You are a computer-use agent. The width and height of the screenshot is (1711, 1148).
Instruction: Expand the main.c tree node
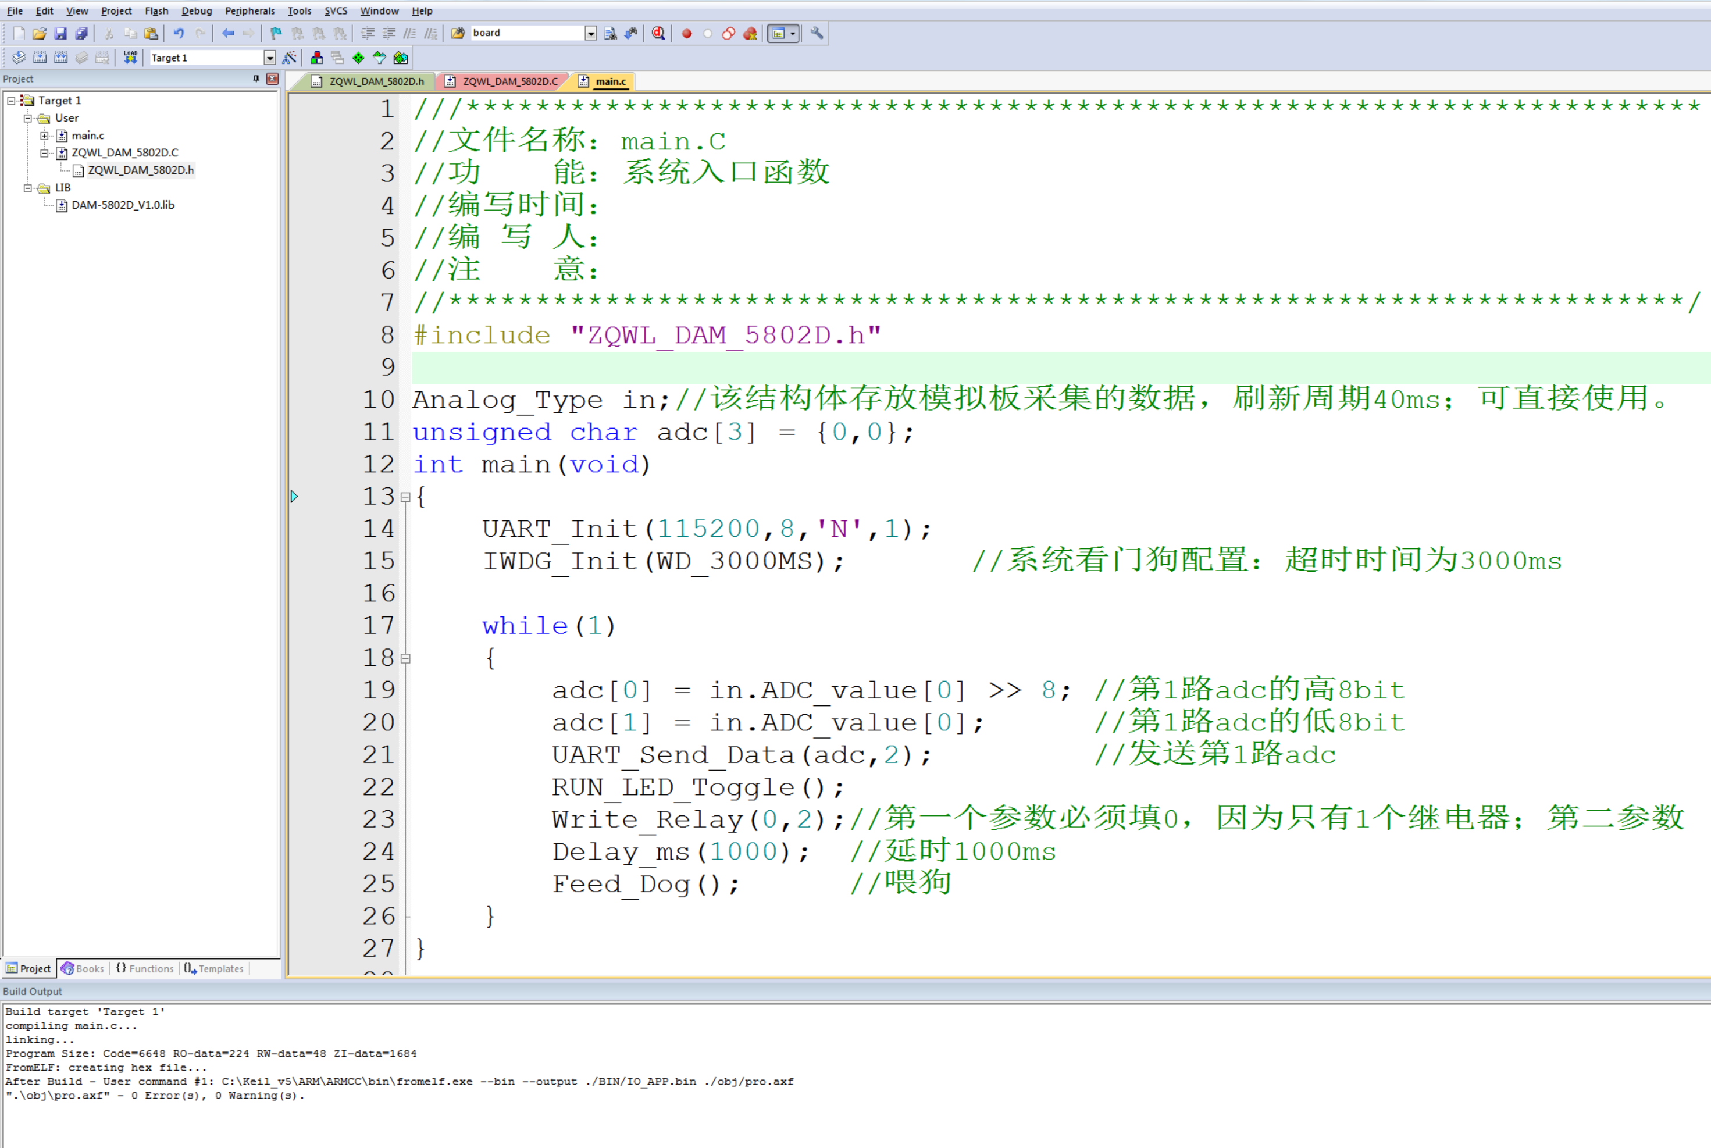click(45, 136)
